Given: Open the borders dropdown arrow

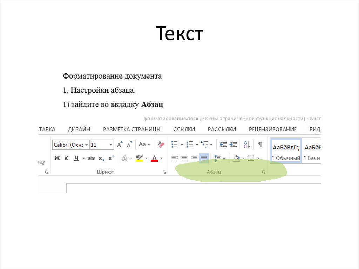Looking at the screenshot, I should click(x=258, y=158).
